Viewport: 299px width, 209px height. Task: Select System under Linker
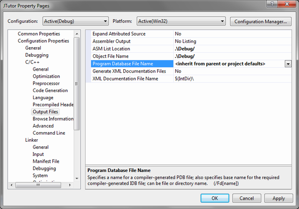[x=40, y=175]
